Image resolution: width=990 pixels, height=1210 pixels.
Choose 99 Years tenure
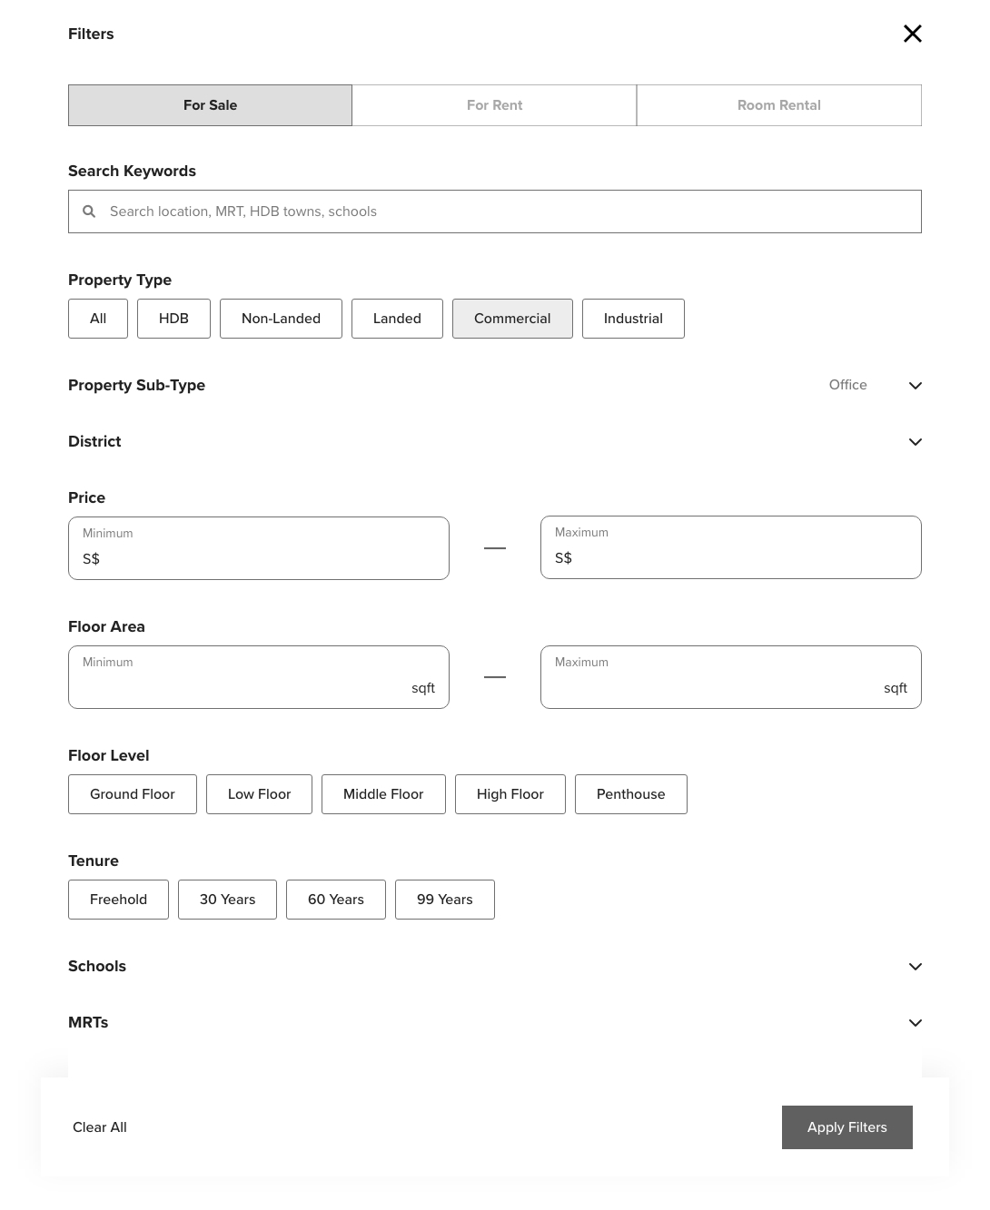(445, 900)
